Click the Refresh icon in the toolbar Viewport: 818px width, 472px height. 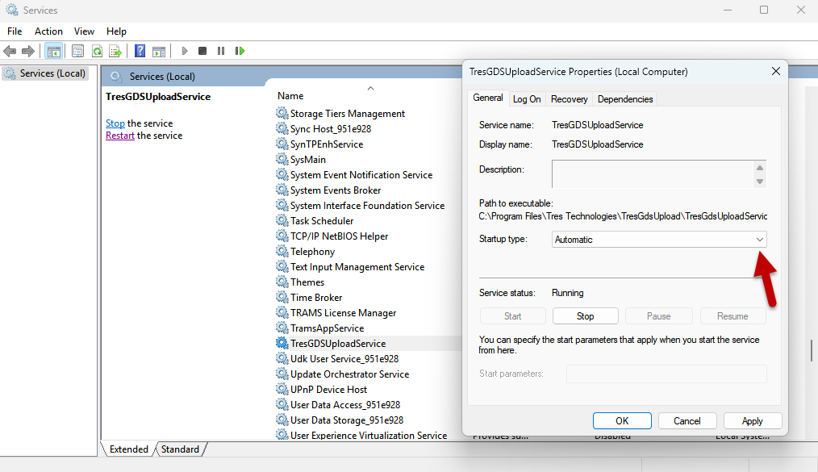point(96,50)
